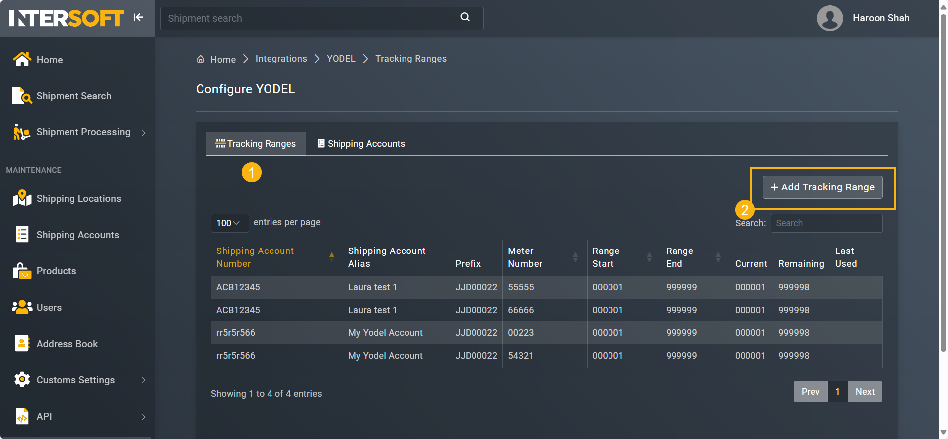This screenshot has width=948, height=439.
Task: Click the user avatar icon
Action: [x=830, y=18]
